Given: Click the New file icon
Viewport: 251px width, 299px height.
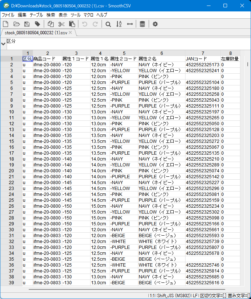Looking at the screenshot, I should tap(6, 24).
